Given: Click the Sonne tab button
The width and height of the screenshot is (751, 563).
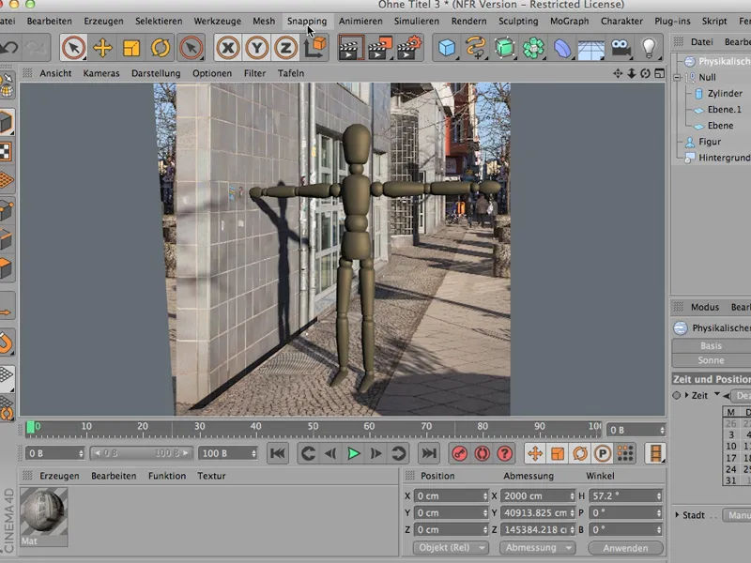Looking at the screenshot, I should click(x=711, y=360).
